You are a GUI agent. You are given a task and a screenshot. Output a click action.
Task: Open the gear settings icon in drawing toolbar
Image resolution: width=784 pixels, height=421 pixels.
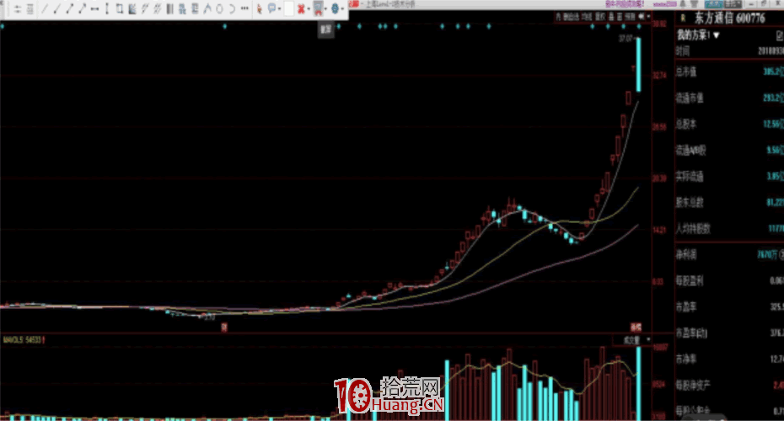click(335, 9)
